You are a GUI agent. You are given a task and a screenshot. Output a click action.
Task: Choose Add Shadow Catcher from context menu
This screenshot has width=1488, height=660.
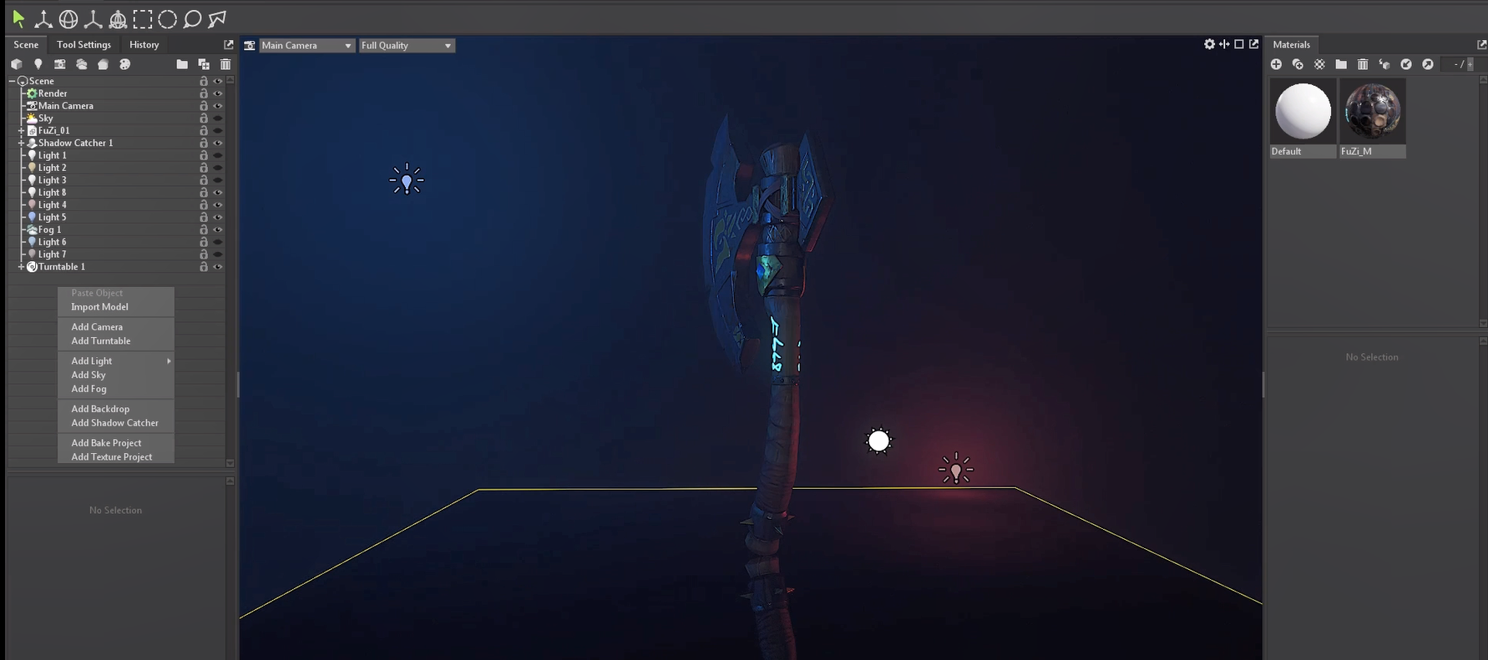point(114,423)
